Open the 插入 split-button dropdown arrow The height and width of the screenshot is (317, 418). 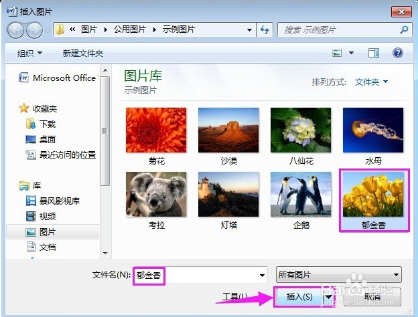(329, 297)
